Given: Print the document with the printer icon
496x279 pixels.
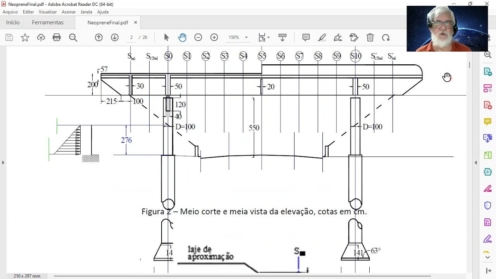Looking at the screenshot, I should (x=57, y=38).
